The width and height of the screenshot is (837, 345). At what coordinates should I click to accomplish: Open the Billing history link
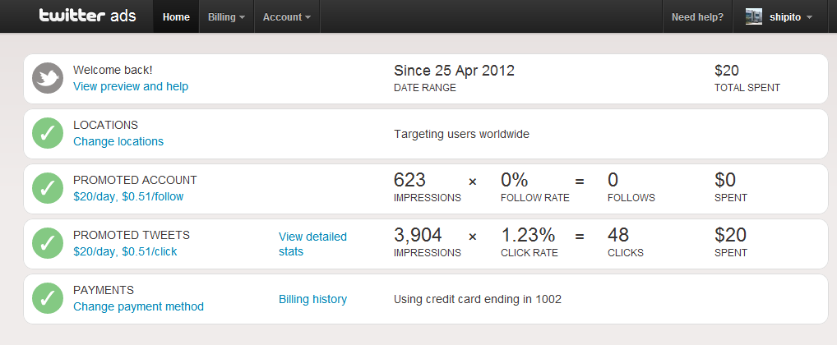[312, 299]
